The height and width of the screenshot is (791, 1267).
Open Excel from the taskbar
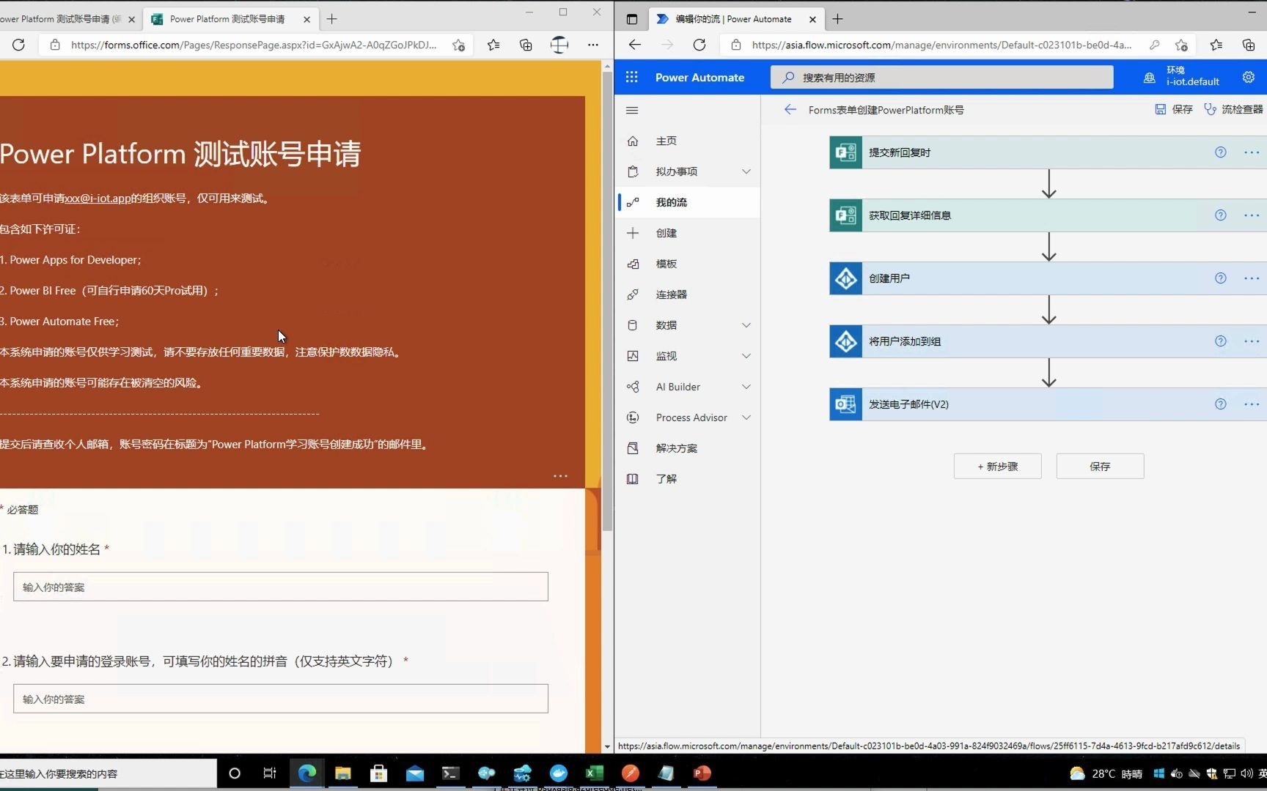pos(594,773)
